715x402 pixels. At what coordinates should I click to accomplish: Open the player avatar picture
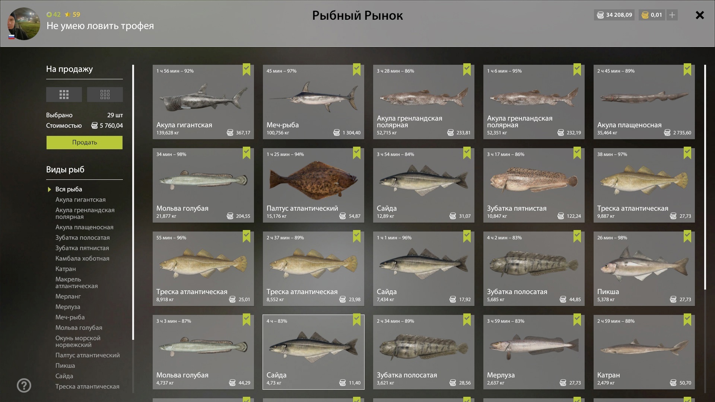click(24, 24)
